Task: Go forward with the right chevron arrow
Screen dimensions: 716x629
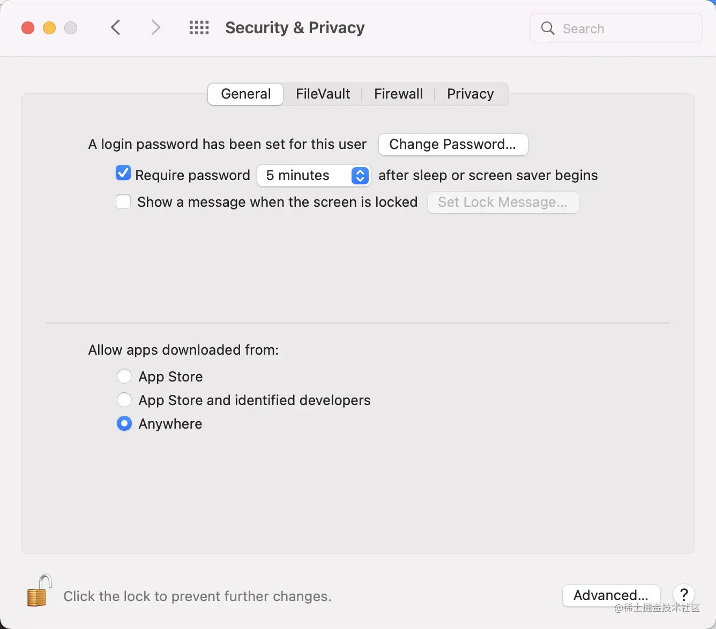Action: 155,27
